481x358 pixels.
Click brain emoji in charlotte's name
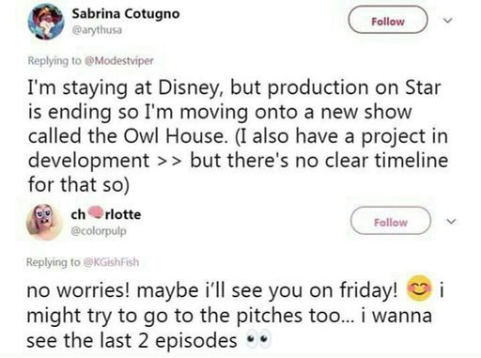click(96, 212)
